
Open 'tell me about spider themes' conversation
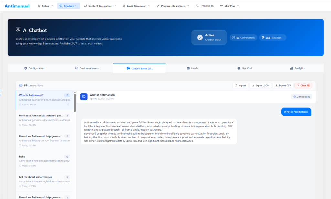coord(45,182)
